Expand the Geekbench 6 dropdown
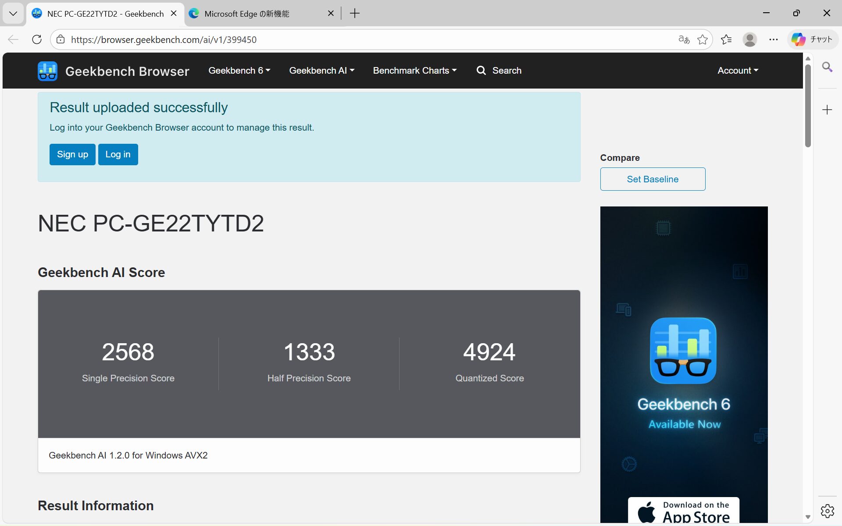The image size is (842, 526). pos(239,70)
